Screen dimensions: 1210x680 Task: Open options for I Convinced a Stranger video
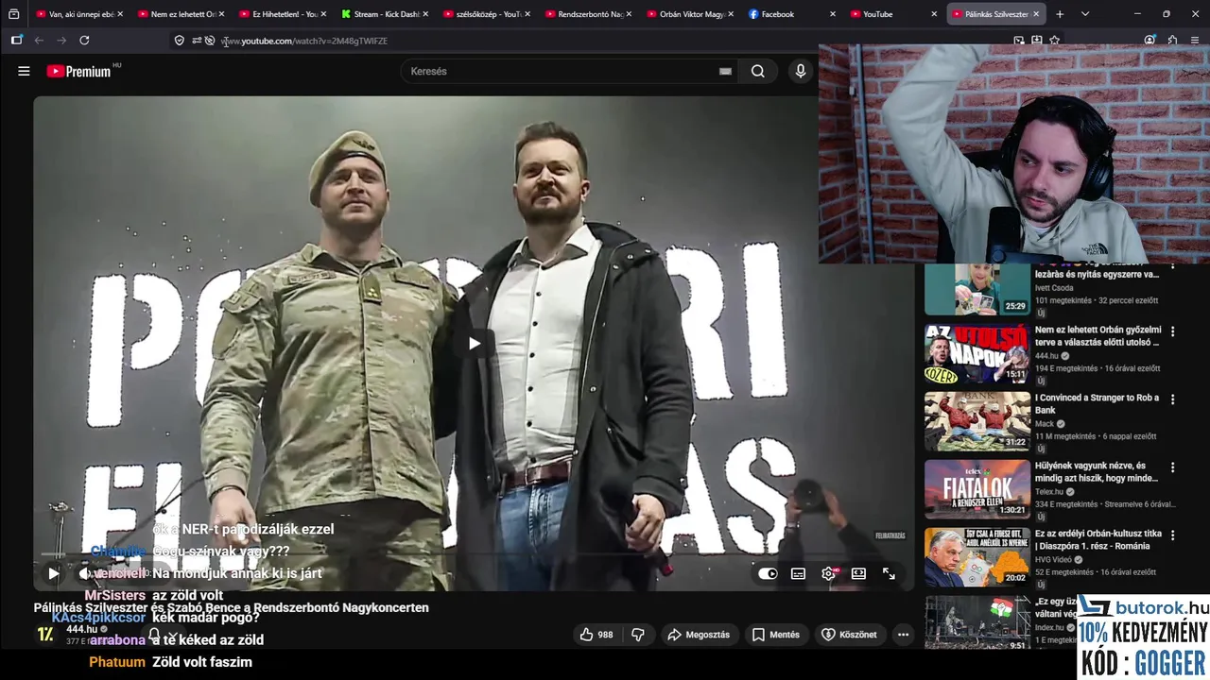click(1172, 399)
